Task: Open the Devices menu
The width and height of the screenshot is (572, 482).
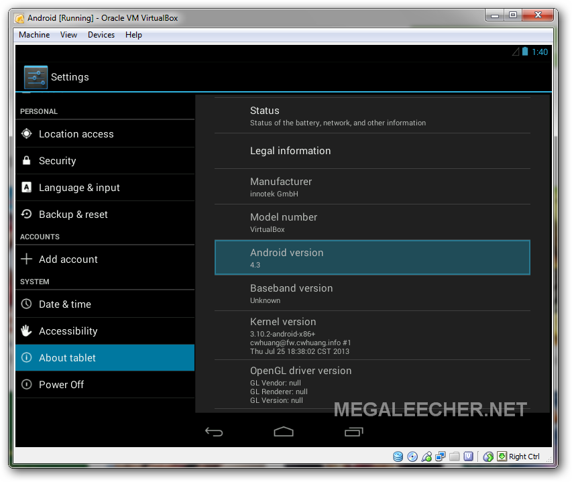Action: 101,35
